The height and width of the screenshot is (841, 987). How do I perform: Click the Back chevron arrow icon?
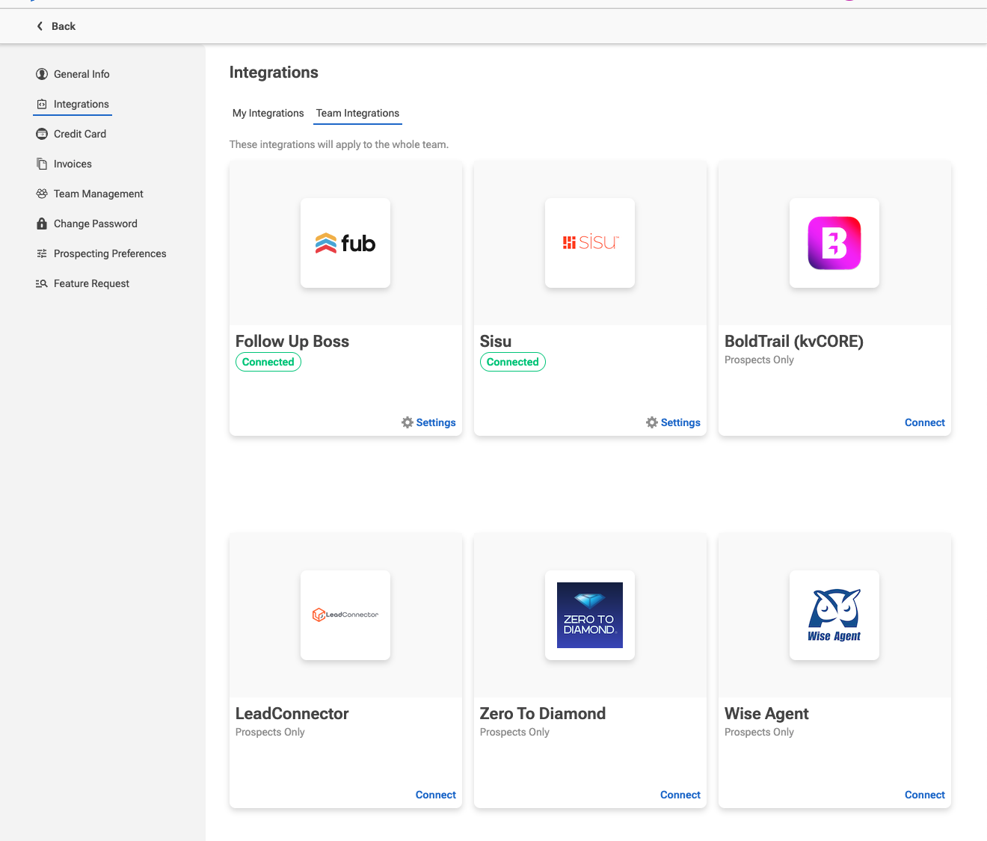pyautogui.click(x=40, y=26)
